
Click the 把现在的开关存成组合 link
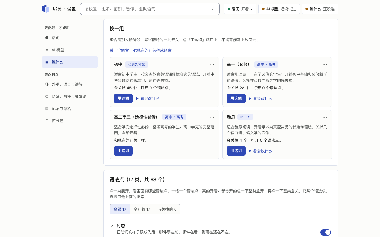[x=152, y=50]
